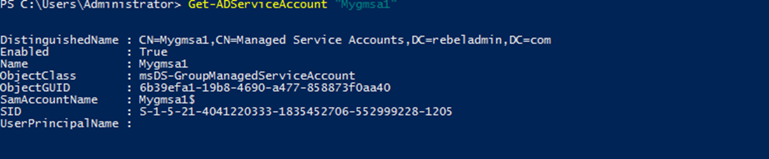
Task: Click the PS C:\Users\Administrator prompt
Action: 91,5
